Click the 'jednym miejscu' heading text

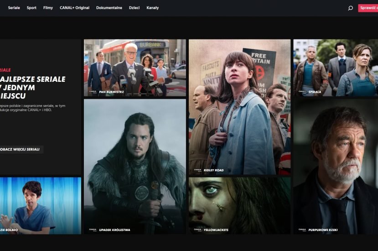tap(17, 91)
